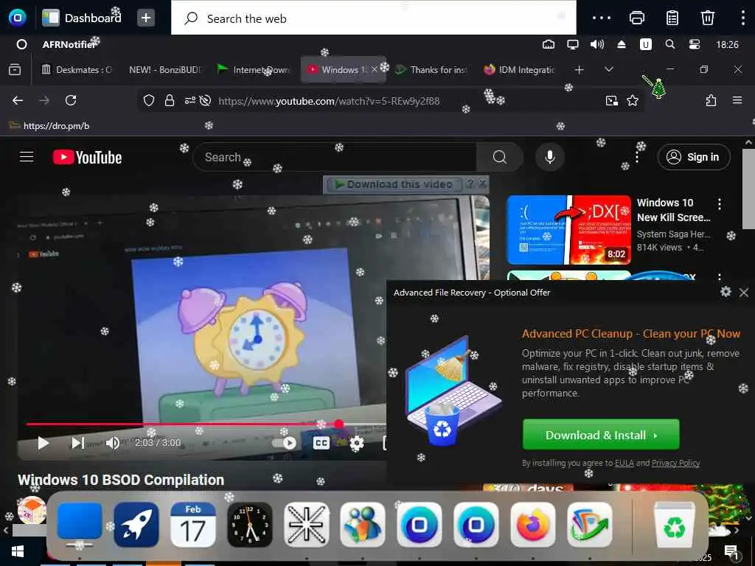Viewport: 755px width, 566px height.
Task: Open the vertical kebab menu at top right corner
Action: pyautogui.click(x=743, y=18)
